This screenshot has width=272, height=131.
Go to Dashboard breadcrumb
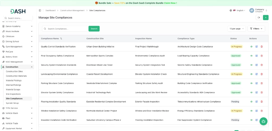click(50, 10)
